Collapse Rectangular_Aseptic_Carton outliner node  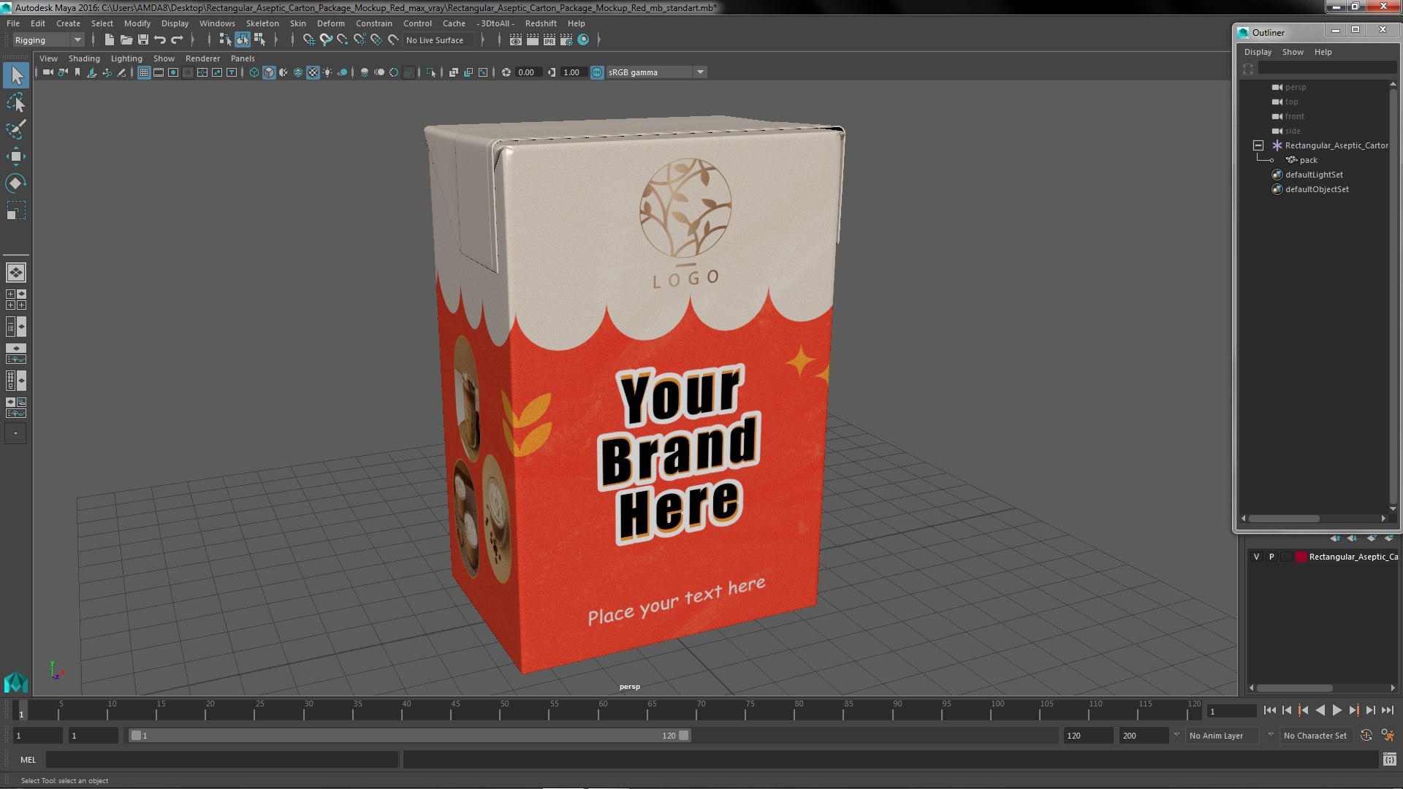1258,145
